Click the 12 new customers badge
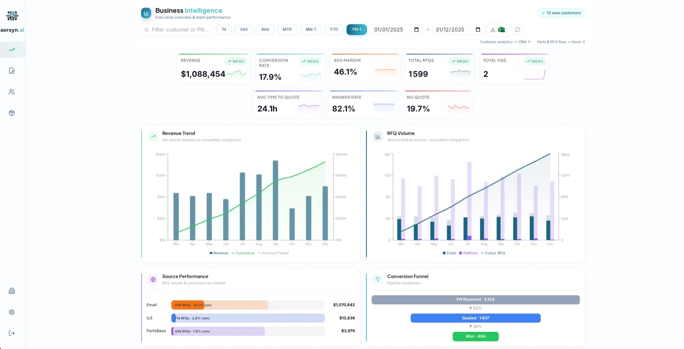Screen dimensions: 684x349 (561, 13)
